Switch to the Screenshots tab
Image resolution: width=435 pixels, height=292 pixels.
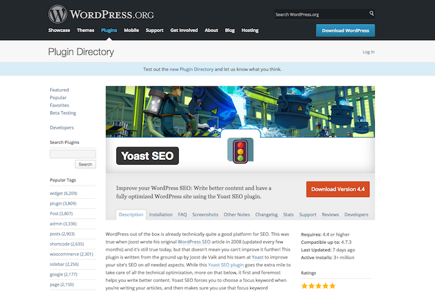tap(205, 214)
